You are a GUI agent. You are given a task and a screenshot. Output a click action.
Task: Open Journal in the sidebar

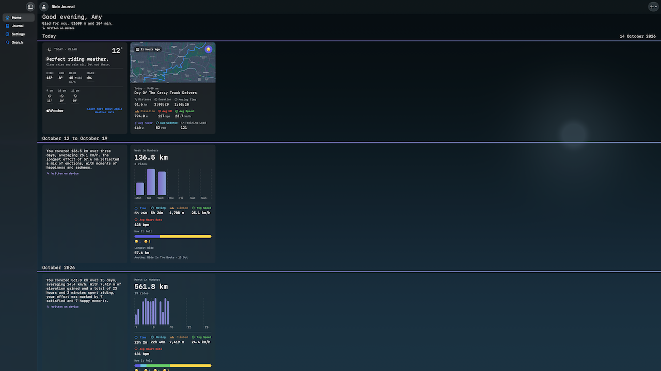(18, 26)
